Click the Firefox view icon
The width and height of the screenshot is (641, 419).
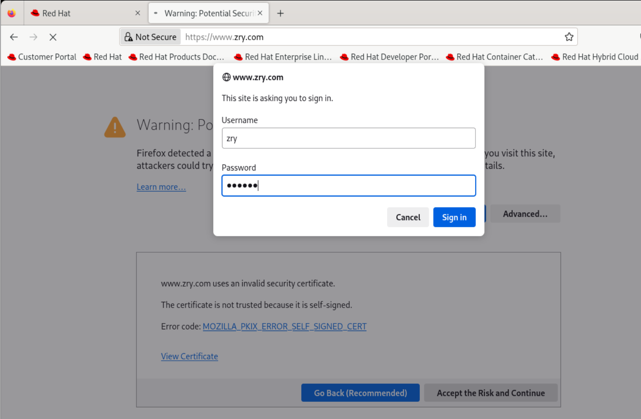[x=11, y=13]
